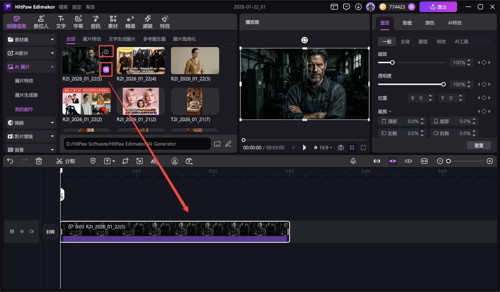The image size is (500, 292).
Task: Click the crop tool icon
Action: 125,161
